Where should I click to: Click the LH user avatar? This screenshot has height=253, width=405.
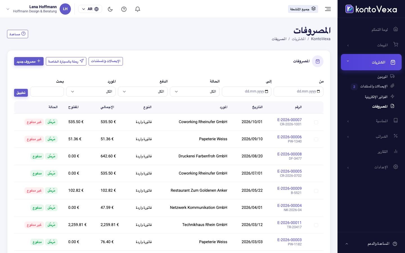coord(65,9)
